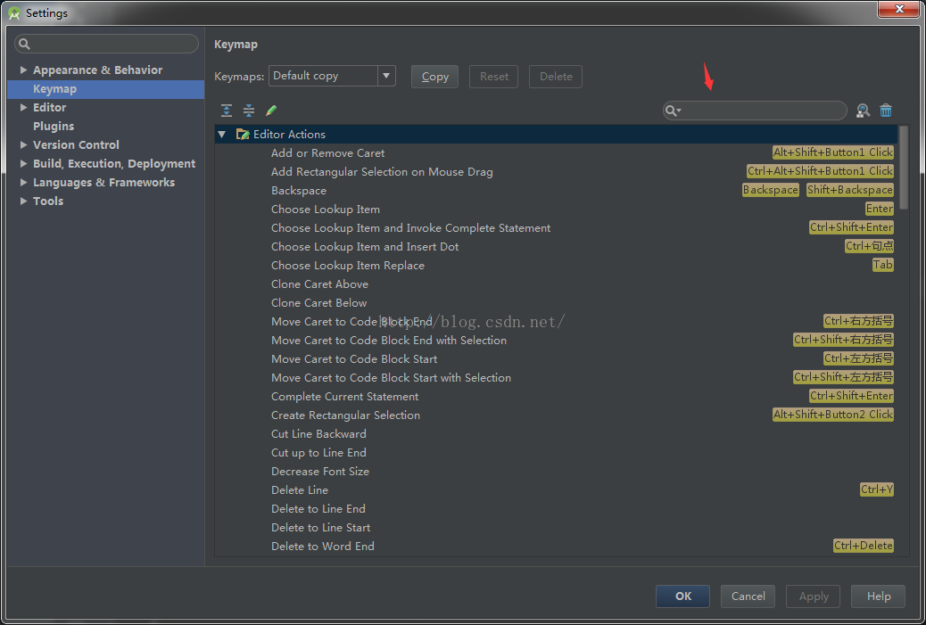Click the Expand All icon in keymap toolbar
The height and width of the screenshot is (625, 926).
point(227,111)
